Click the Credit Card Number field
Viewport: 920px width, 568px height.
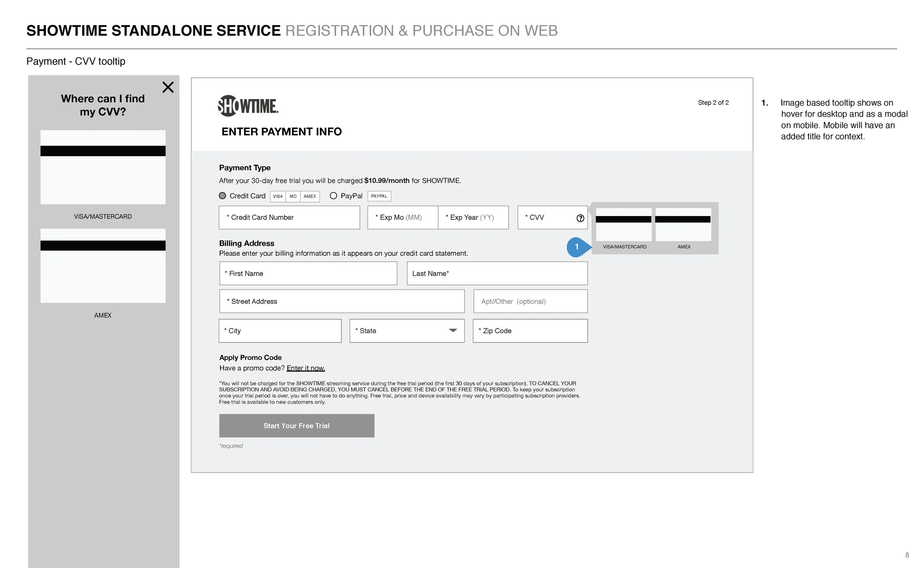(x=289, y=218)
